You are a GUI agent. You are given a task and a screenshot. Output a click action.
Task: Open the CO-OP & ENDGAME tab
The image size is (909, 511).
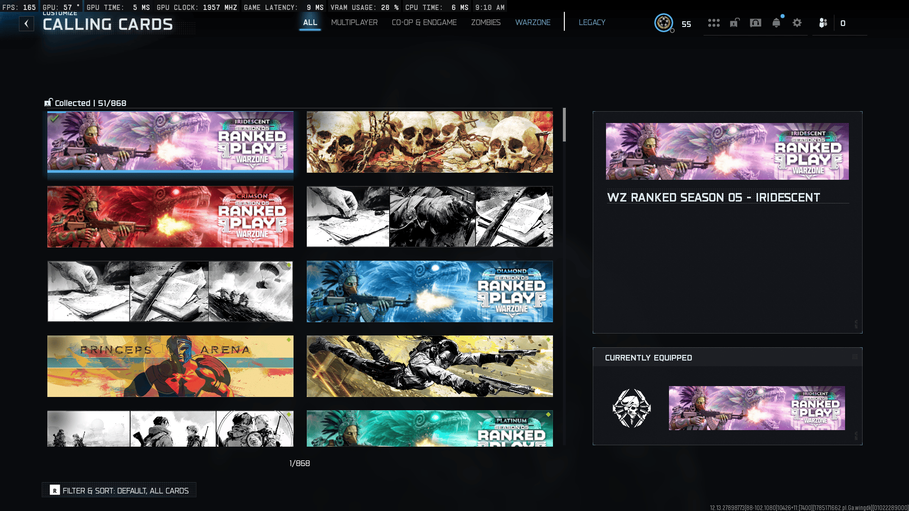[x=424, y=23]
